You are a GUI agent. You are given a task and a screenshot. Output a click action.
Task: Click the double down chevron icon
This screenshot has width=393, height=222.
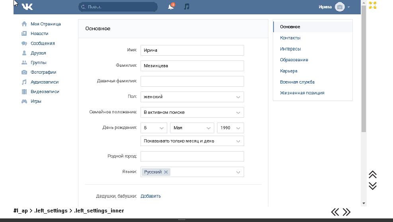pos(373,186)
